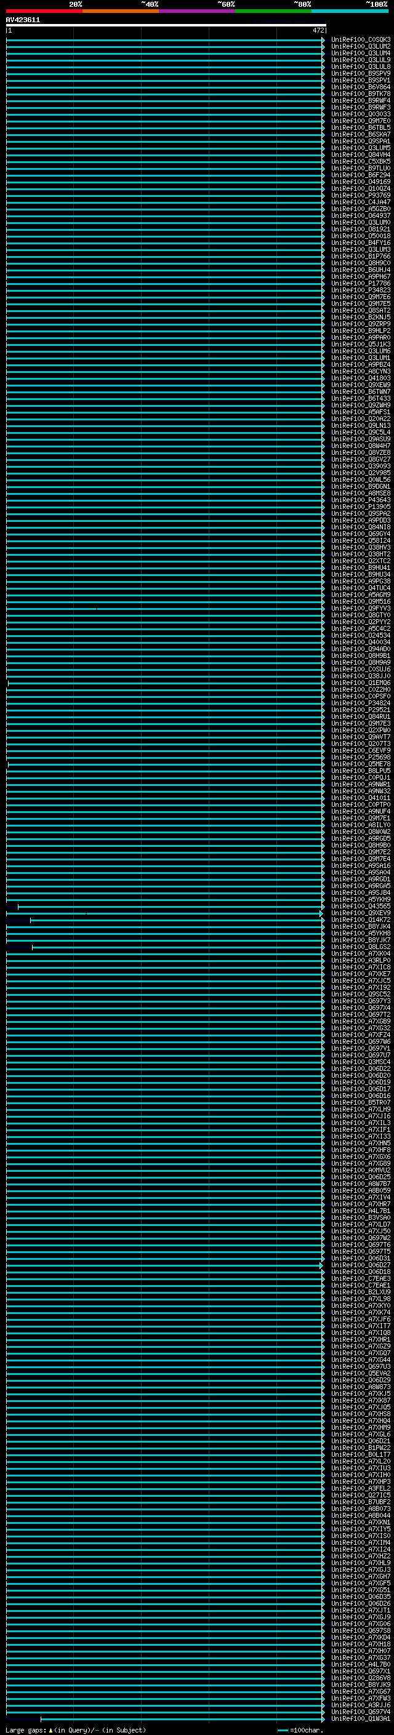The height and width of the screenshot is (1735, 394).
Task: Select hit label UniRef100_Q03033
Action: pyautogui.click(x=361, y=114)
